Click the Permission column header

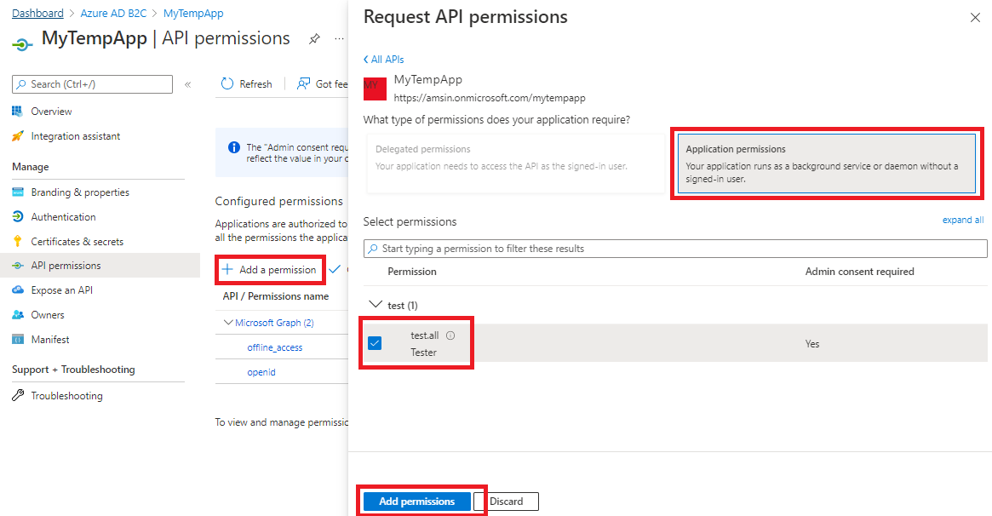[412, 272]
